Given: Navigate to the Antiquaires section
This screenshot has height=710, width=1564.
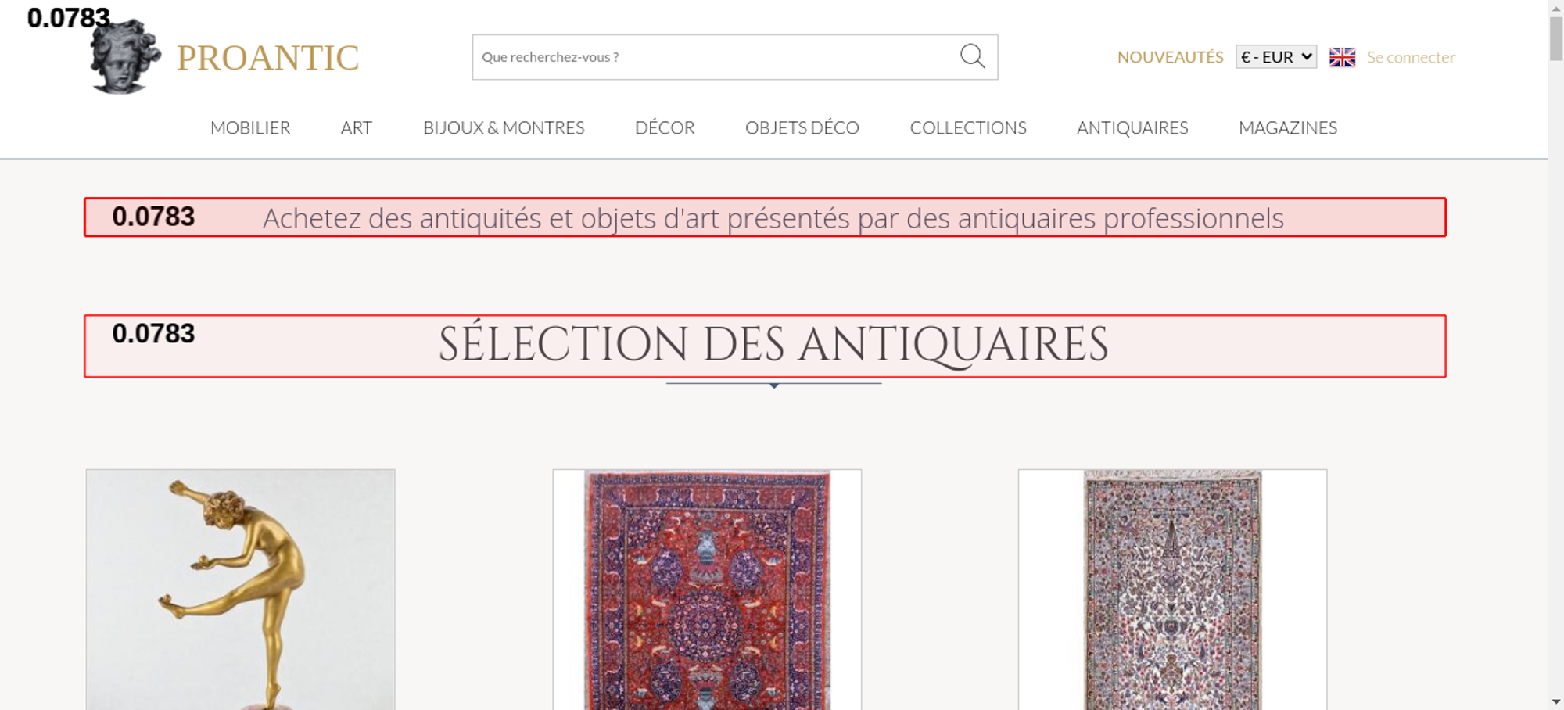Looking at the screenshot, I should 1132,127.
